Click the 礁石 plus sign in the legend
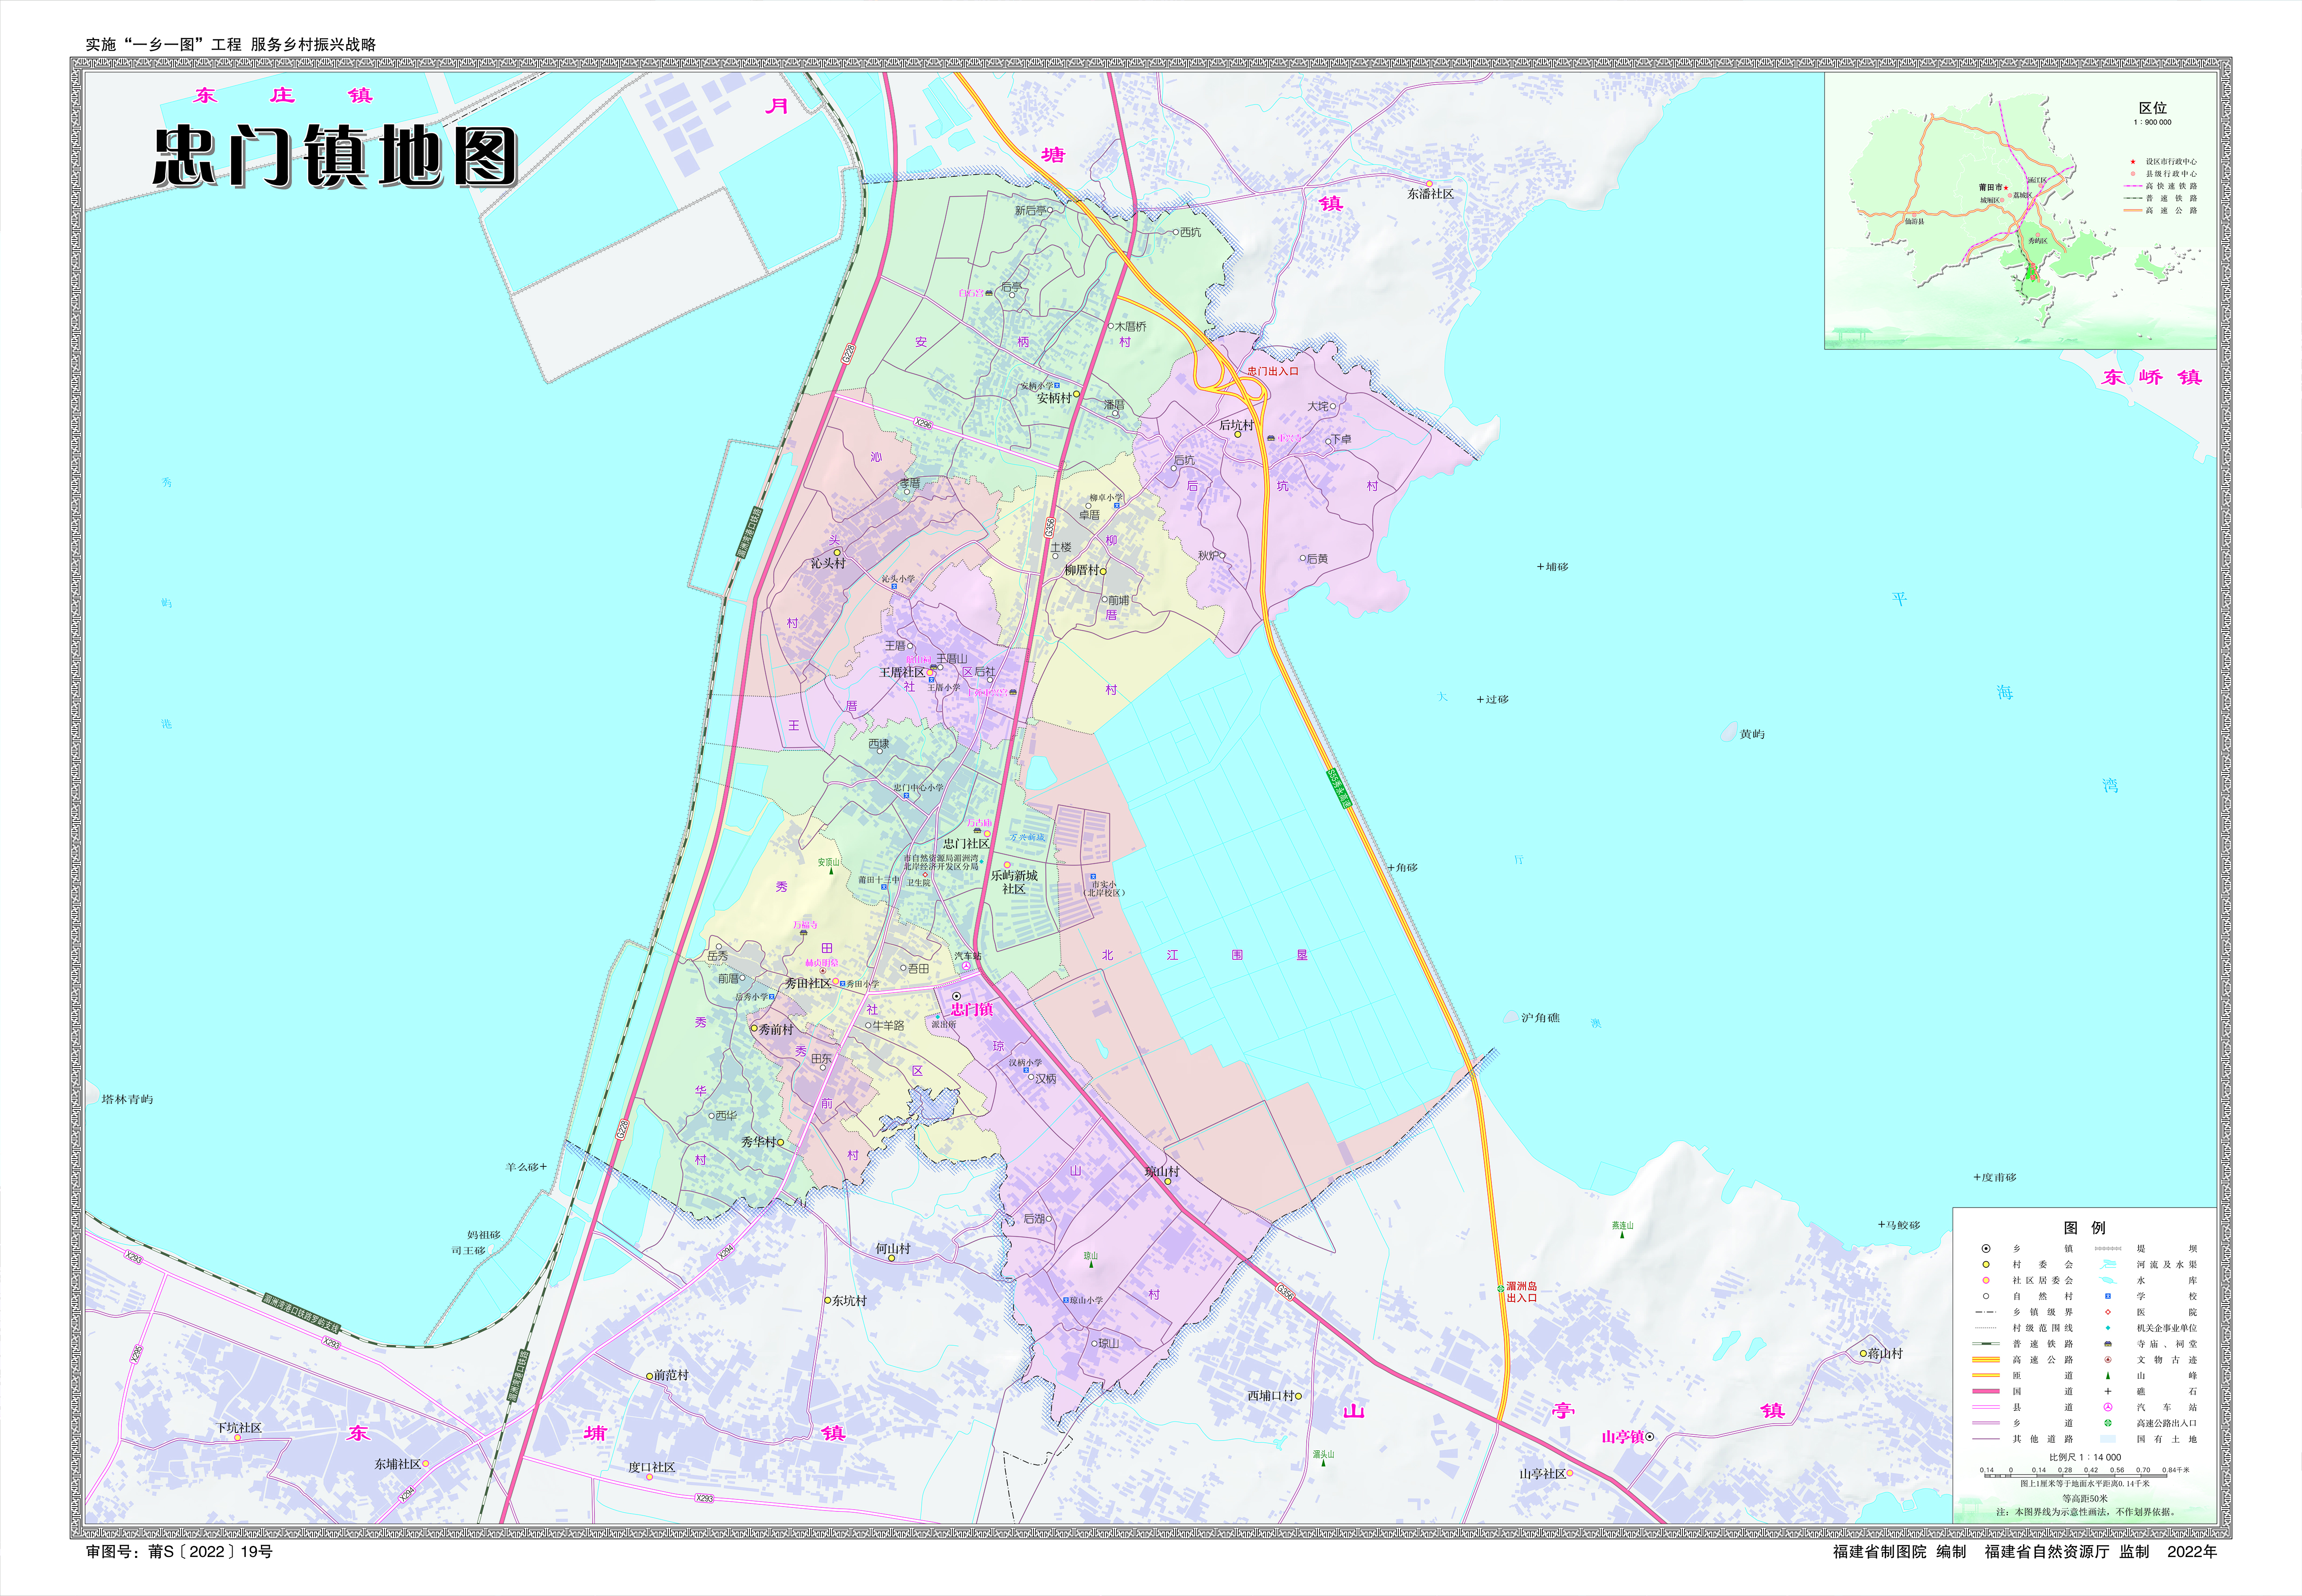The image size is (2302, 1596). (2107, 1391)
